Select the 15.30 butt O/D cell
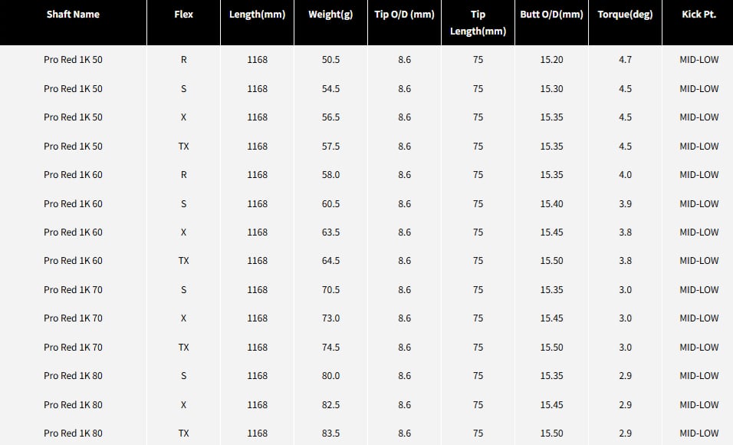Screen dimensions: 733x445 [551, 89]
